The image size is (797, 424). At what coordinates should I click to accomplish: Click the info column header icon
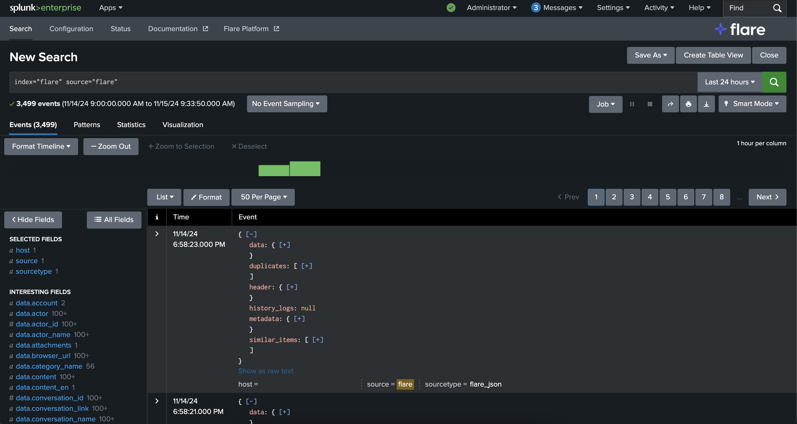click(x=157, y=217)
